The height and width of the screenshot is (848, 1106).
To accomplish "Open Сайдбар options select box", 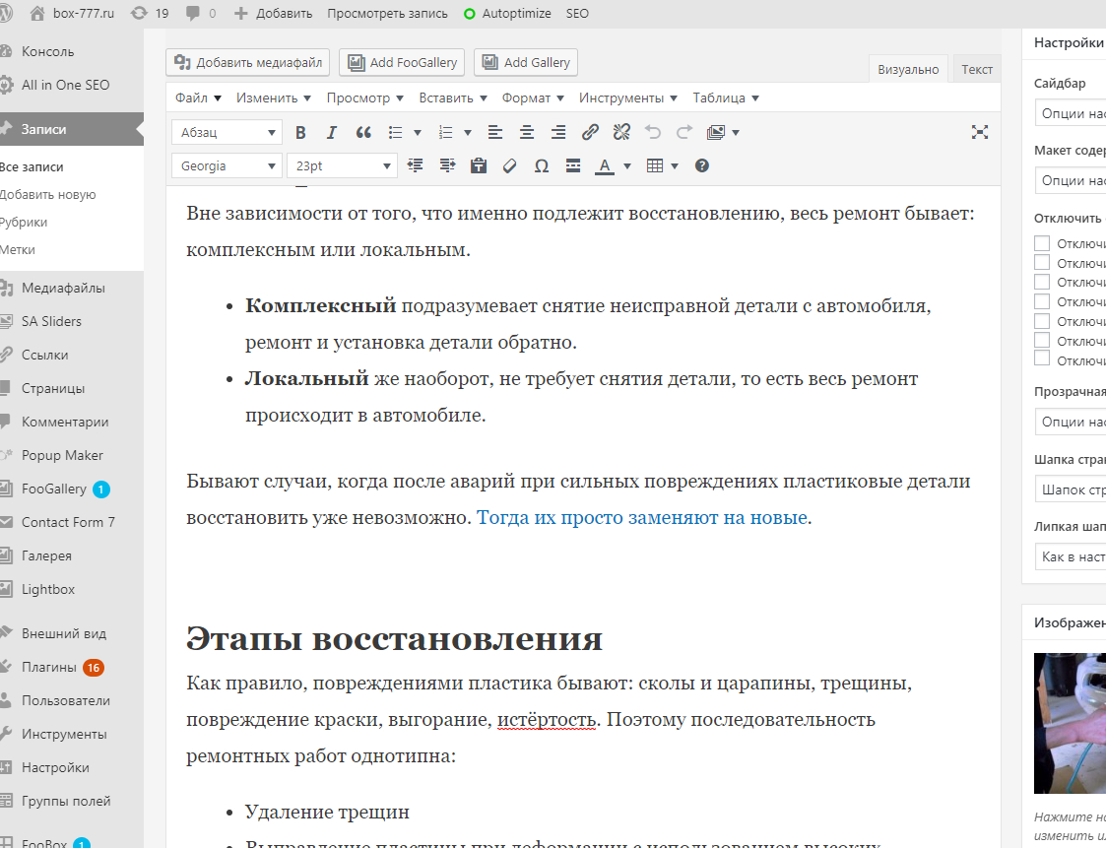I will tap(1070, 113).
